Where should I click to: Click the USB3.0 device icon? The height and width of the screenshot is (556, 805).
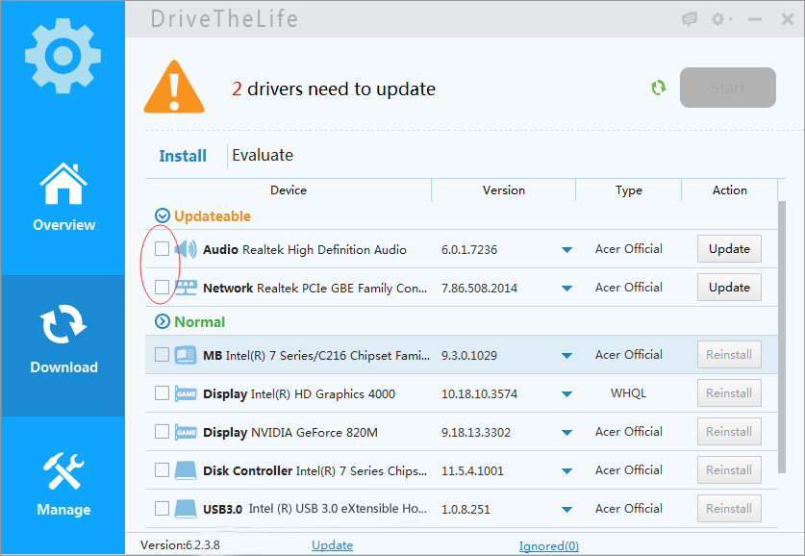pyautogui.click(x=186, y=509)
